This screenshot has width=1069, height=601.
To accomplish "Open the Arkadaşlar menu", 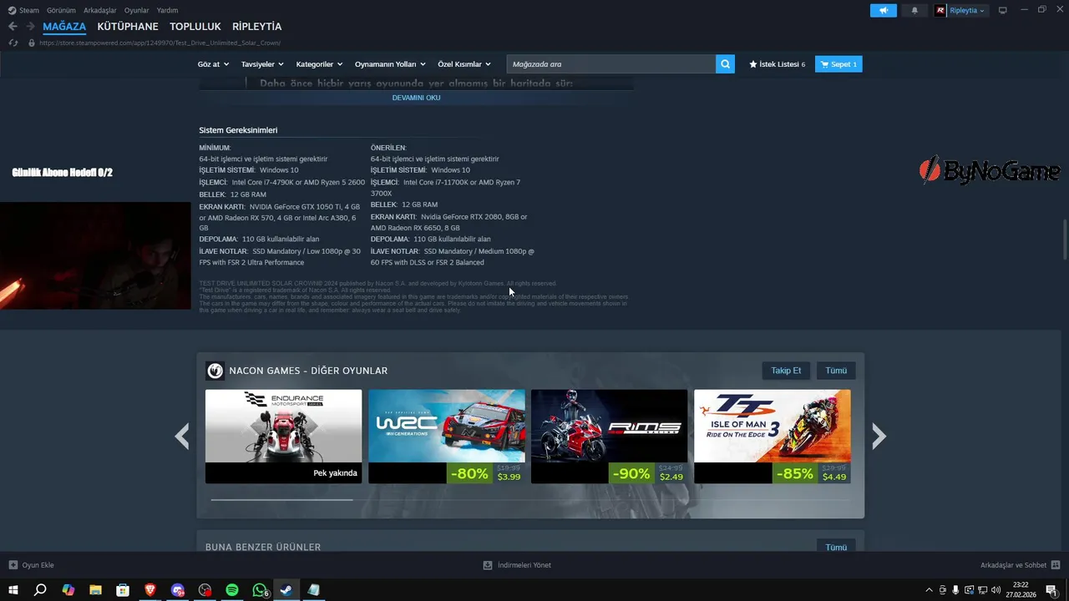I will [100, 10].
